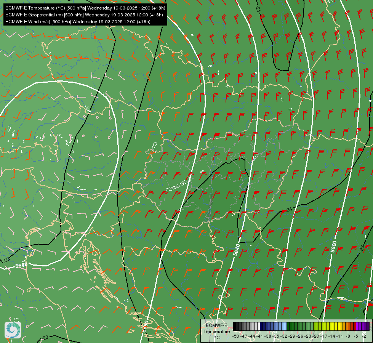Click the -23 isotherm label

(x=45, y=338)
